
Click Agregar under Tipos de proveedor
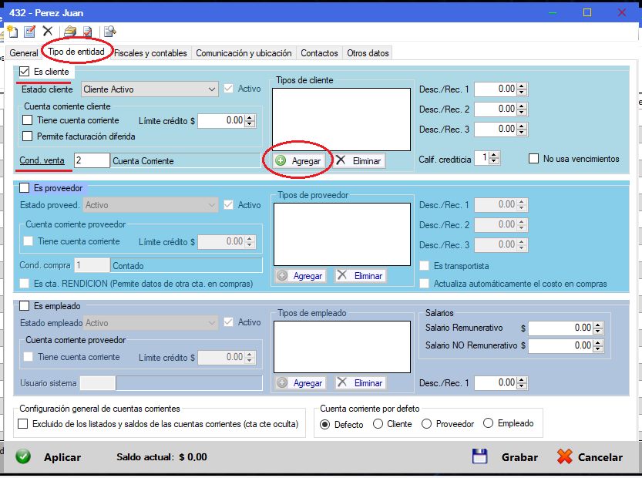300,276
